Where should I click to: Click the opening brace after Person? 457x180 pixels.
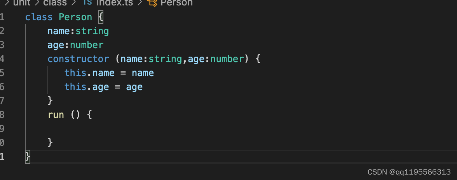click(x=101, y=17)
